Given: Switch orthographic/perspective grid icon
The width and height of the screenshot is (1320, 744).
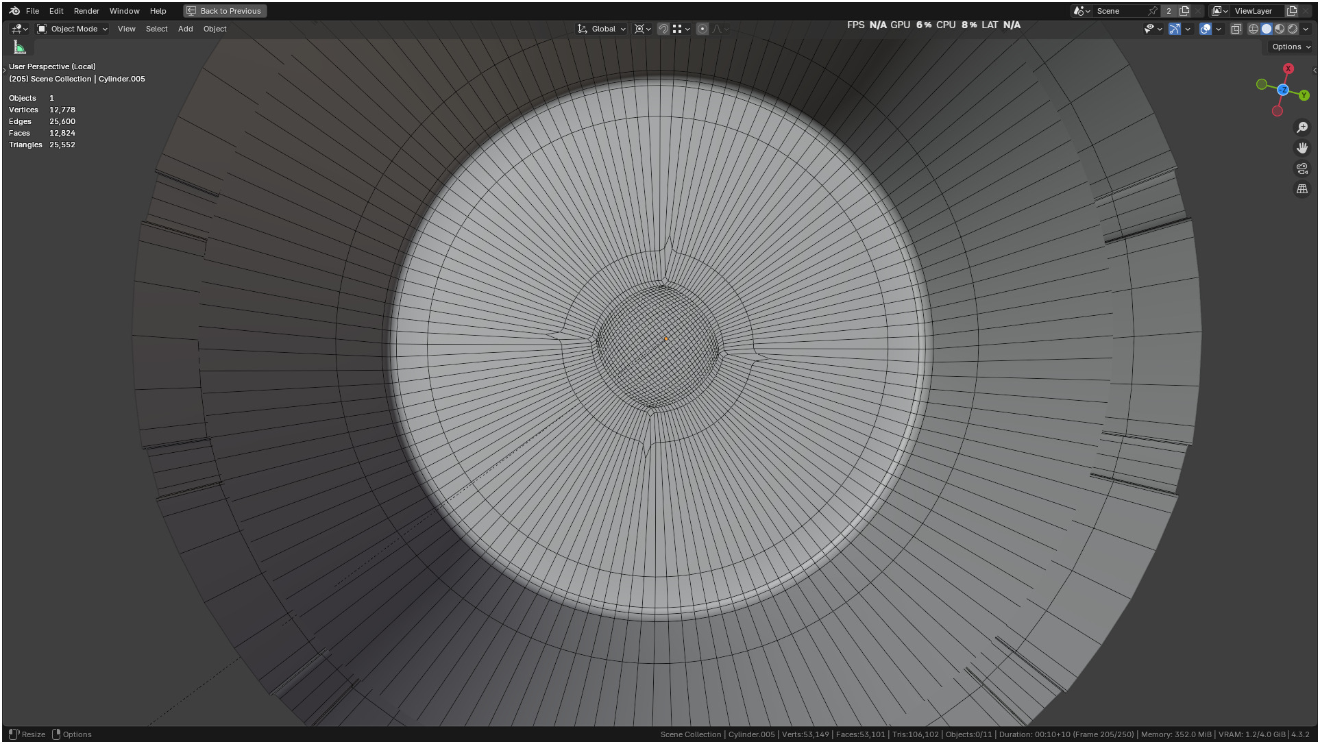Looking at the screenshot, I should click(1301, 189).
